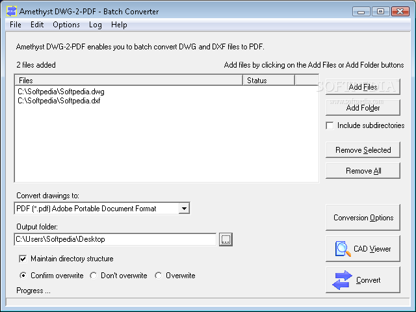Open the File menu
The width and height of the screenshot is (416, 312).
point(16,25)
